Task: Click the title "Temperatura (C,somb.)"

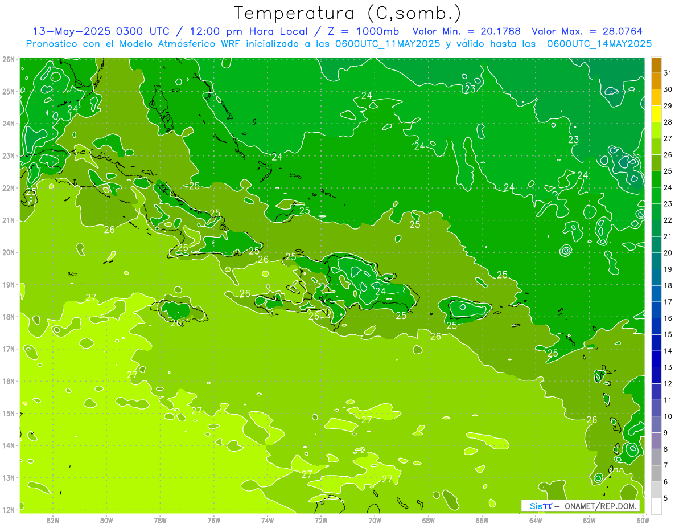Action: click(x=348, y=13)
